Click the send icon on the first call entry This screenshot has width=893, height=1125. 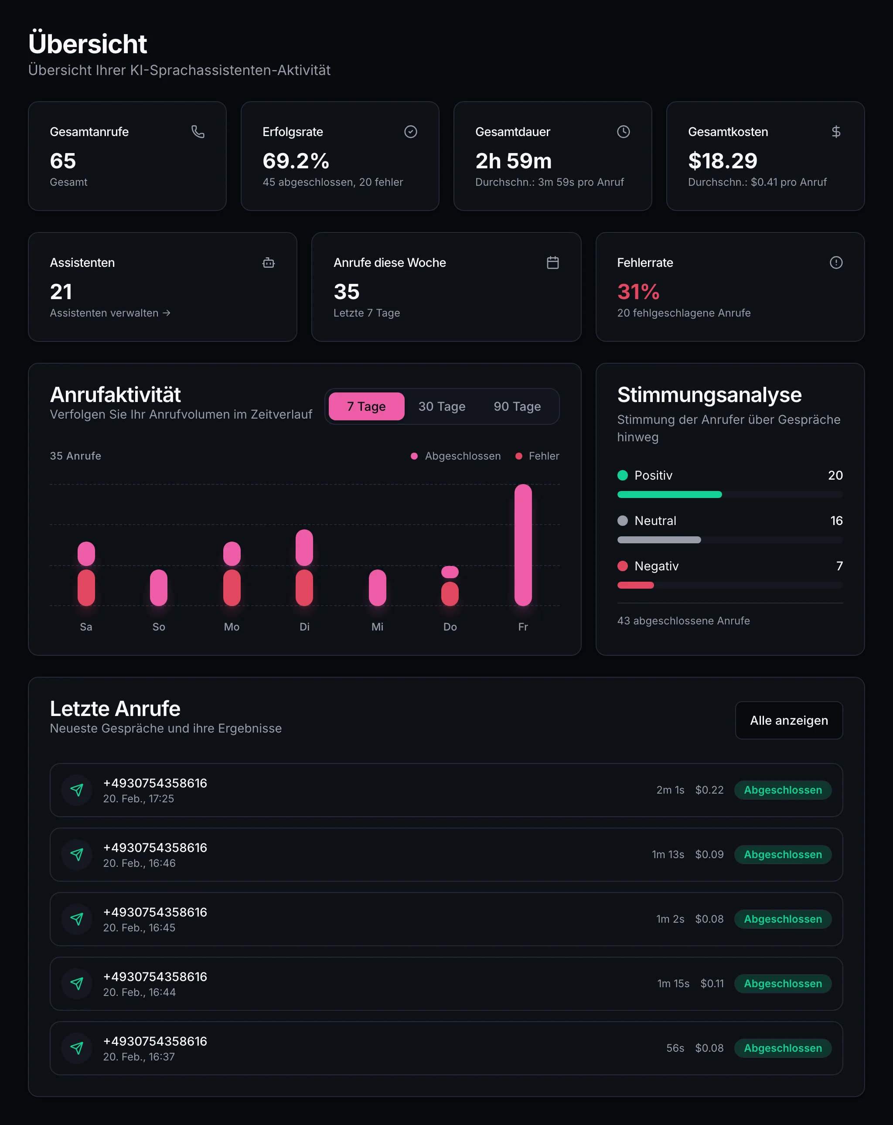coord(77,790)
